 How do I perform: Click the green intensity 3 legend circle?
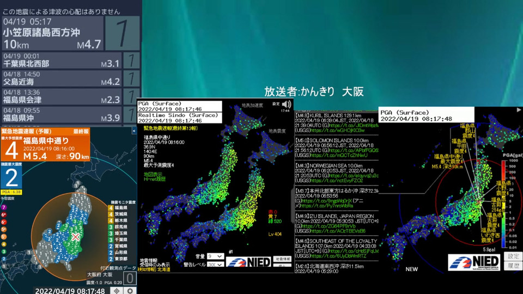point(4,252)
